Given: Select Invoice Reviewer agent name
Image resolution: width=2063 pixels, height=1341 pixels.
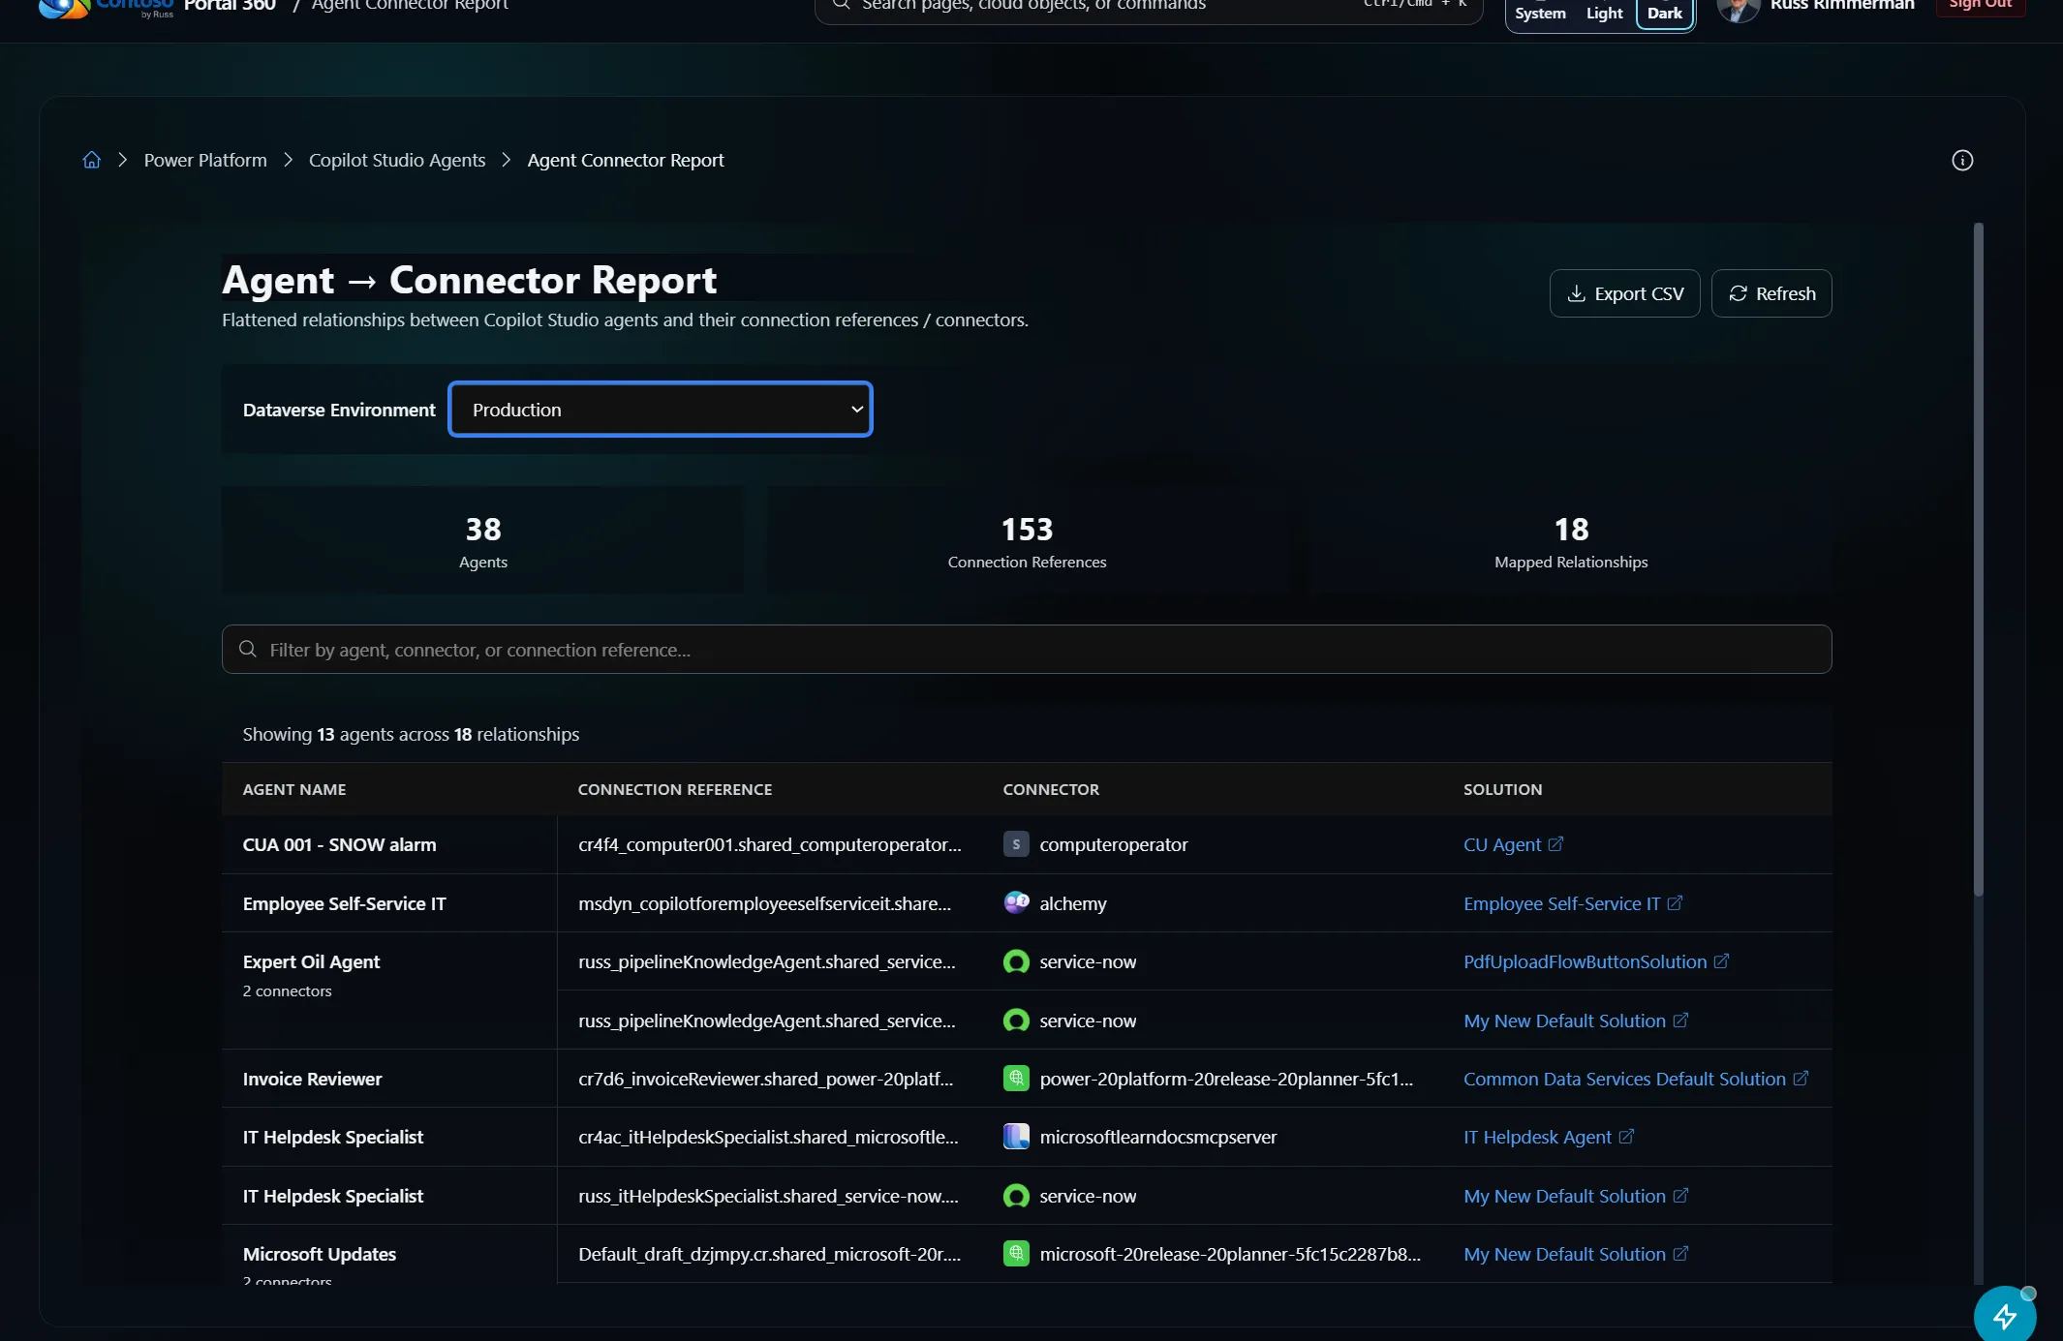Looking at the screenshot, I should (312, 1078).
